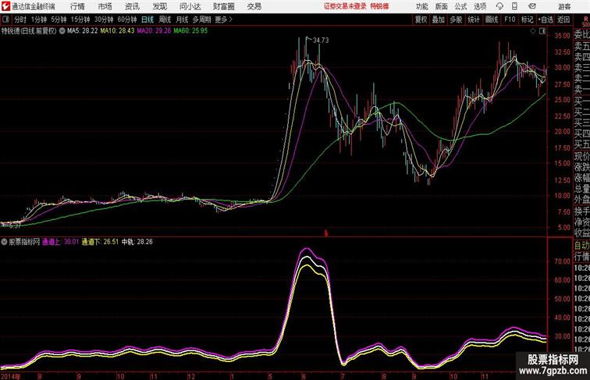Open the 行情 menu

[77, 6]
